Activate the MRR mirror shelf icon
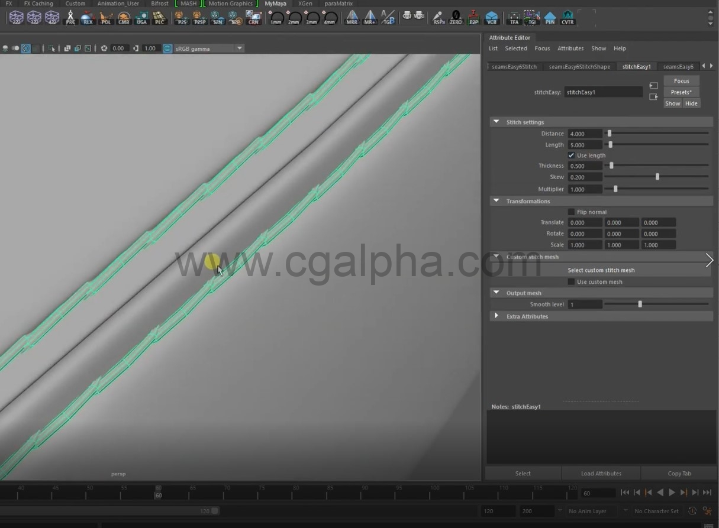The width and height of the screenshot is (719, 528). (x=352, y=18)
